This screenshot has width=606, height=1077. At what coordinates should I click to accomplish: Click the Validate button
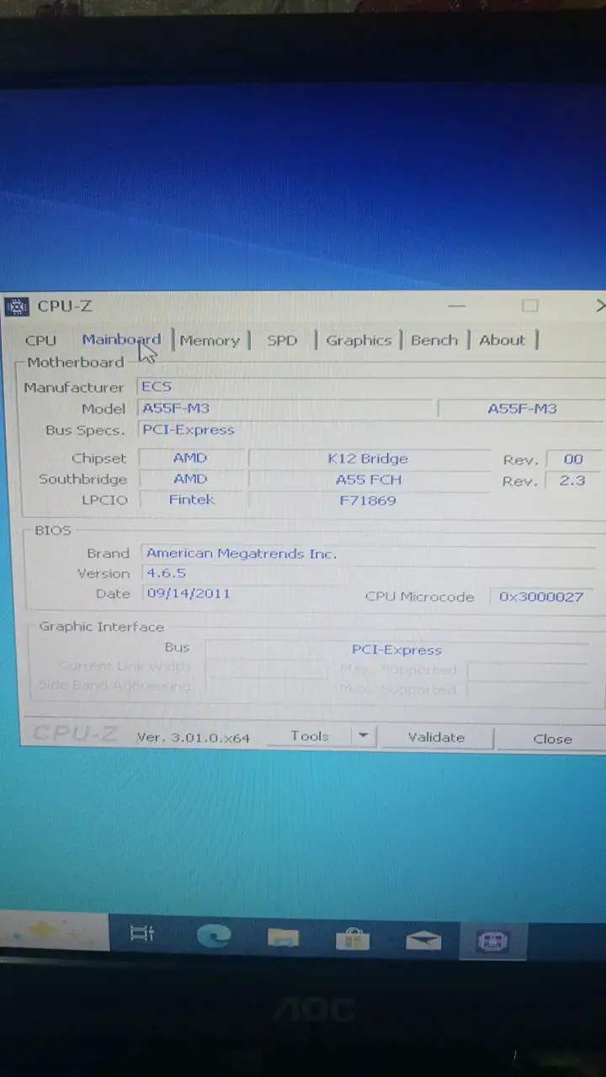pos(436,738)
